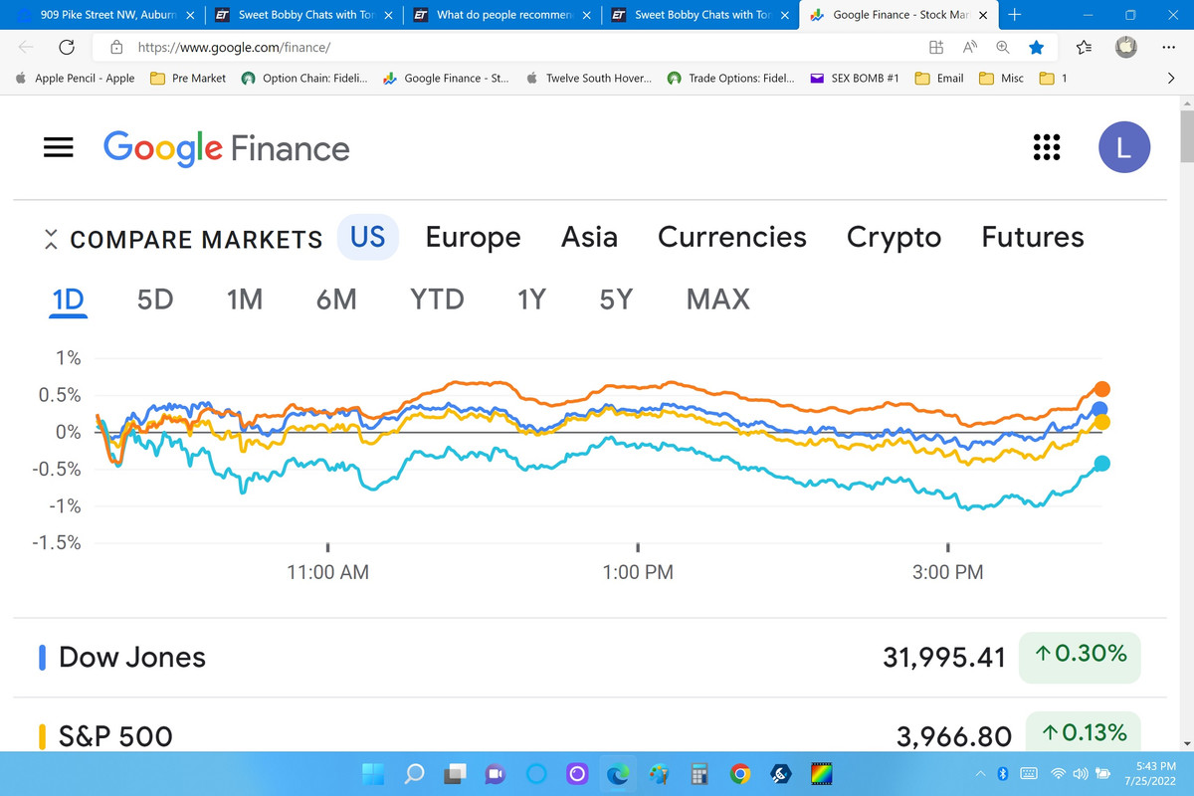This screenshot has width=1194, height=796.
Task: Launch Google Chrome from taskbar
Action: click(739, 774)
